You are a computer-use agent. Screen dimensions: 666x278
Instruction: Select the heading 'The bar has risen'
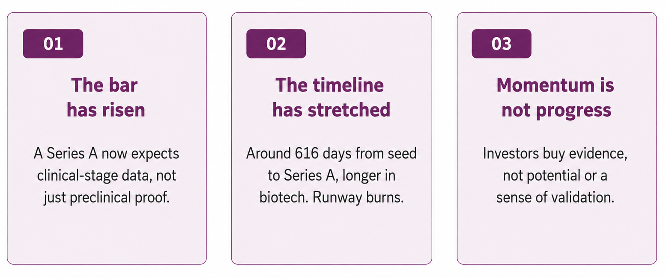(x=106, y=97)
